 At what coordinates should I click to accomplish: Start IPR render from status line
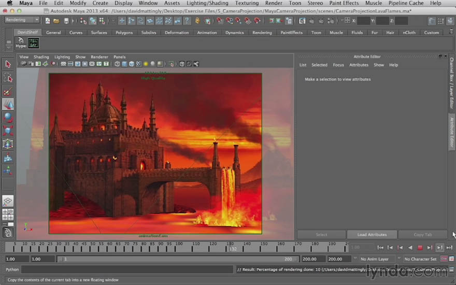321,21
